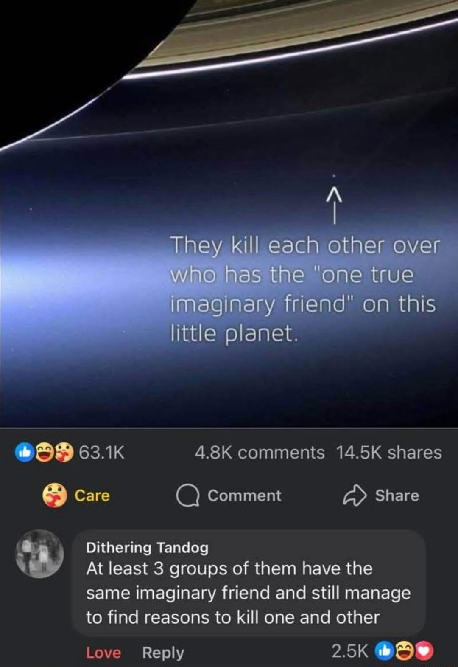This screenshot has height=667, width=458.
Task: Click the laughing emoji on comment reactions
Action: (404, 651)
